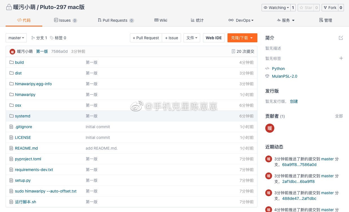Open the master branch dropdown
349x212 pixels.
click(16, 38)
